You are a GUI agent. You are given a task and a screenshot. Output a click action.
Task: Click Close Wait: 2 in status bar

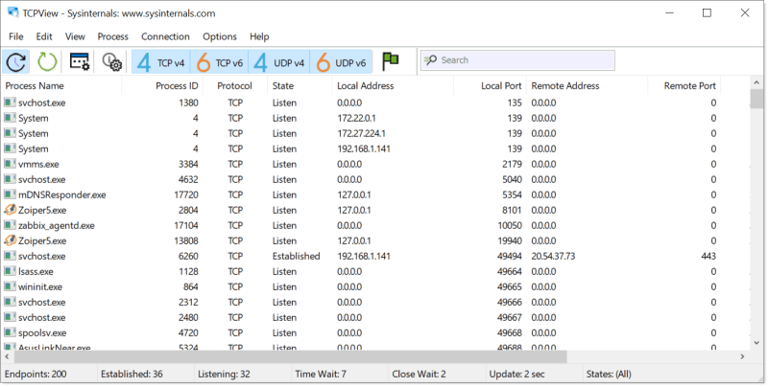(x=419, y=375)
